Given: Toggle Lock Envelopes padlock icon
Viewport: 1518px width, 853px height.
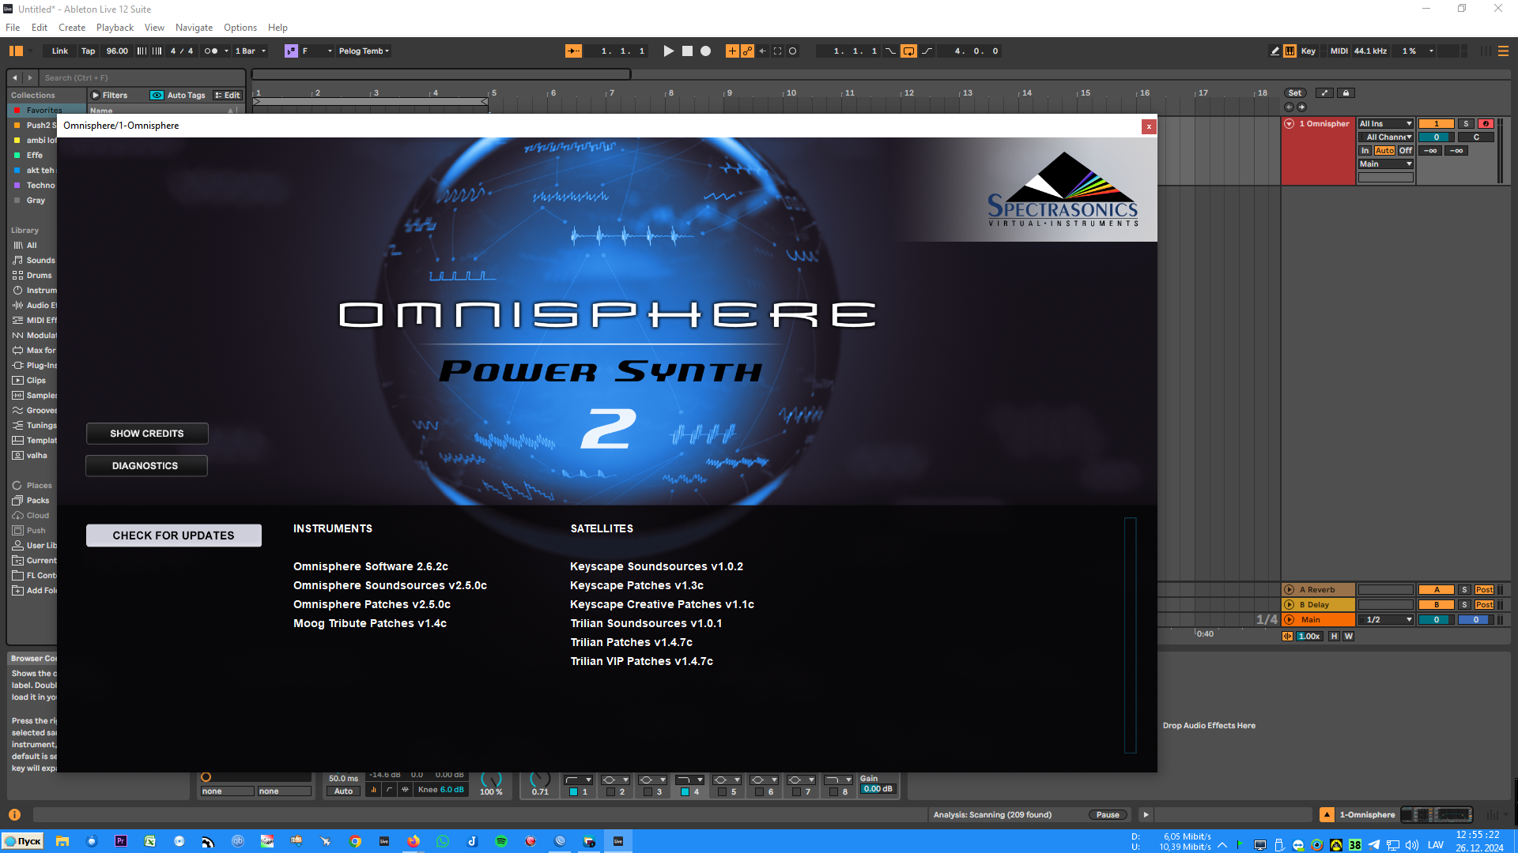Looking at the screenshot, I should click(1346, 93).
